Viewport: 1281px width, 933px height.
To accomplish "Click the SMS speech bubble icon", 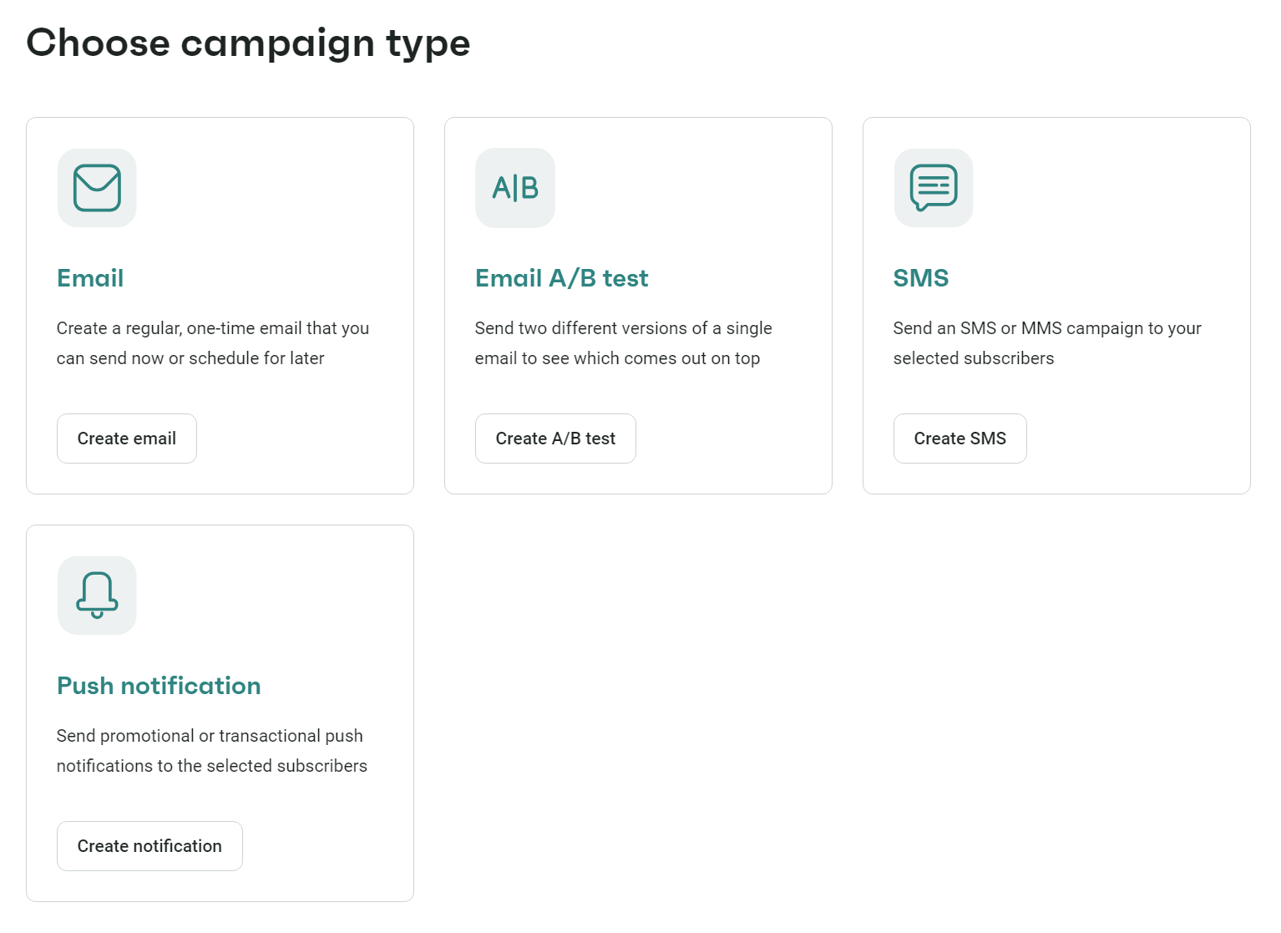I will pos(933,188).
